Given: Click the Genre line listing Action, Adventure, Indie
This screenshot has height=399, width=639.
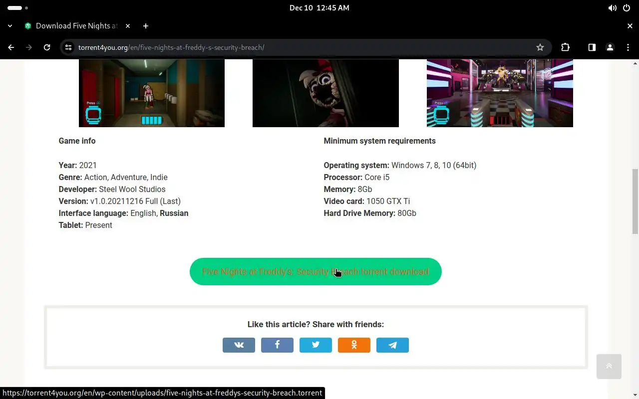Looking at the screenshot, I should [x=113, y=177].
